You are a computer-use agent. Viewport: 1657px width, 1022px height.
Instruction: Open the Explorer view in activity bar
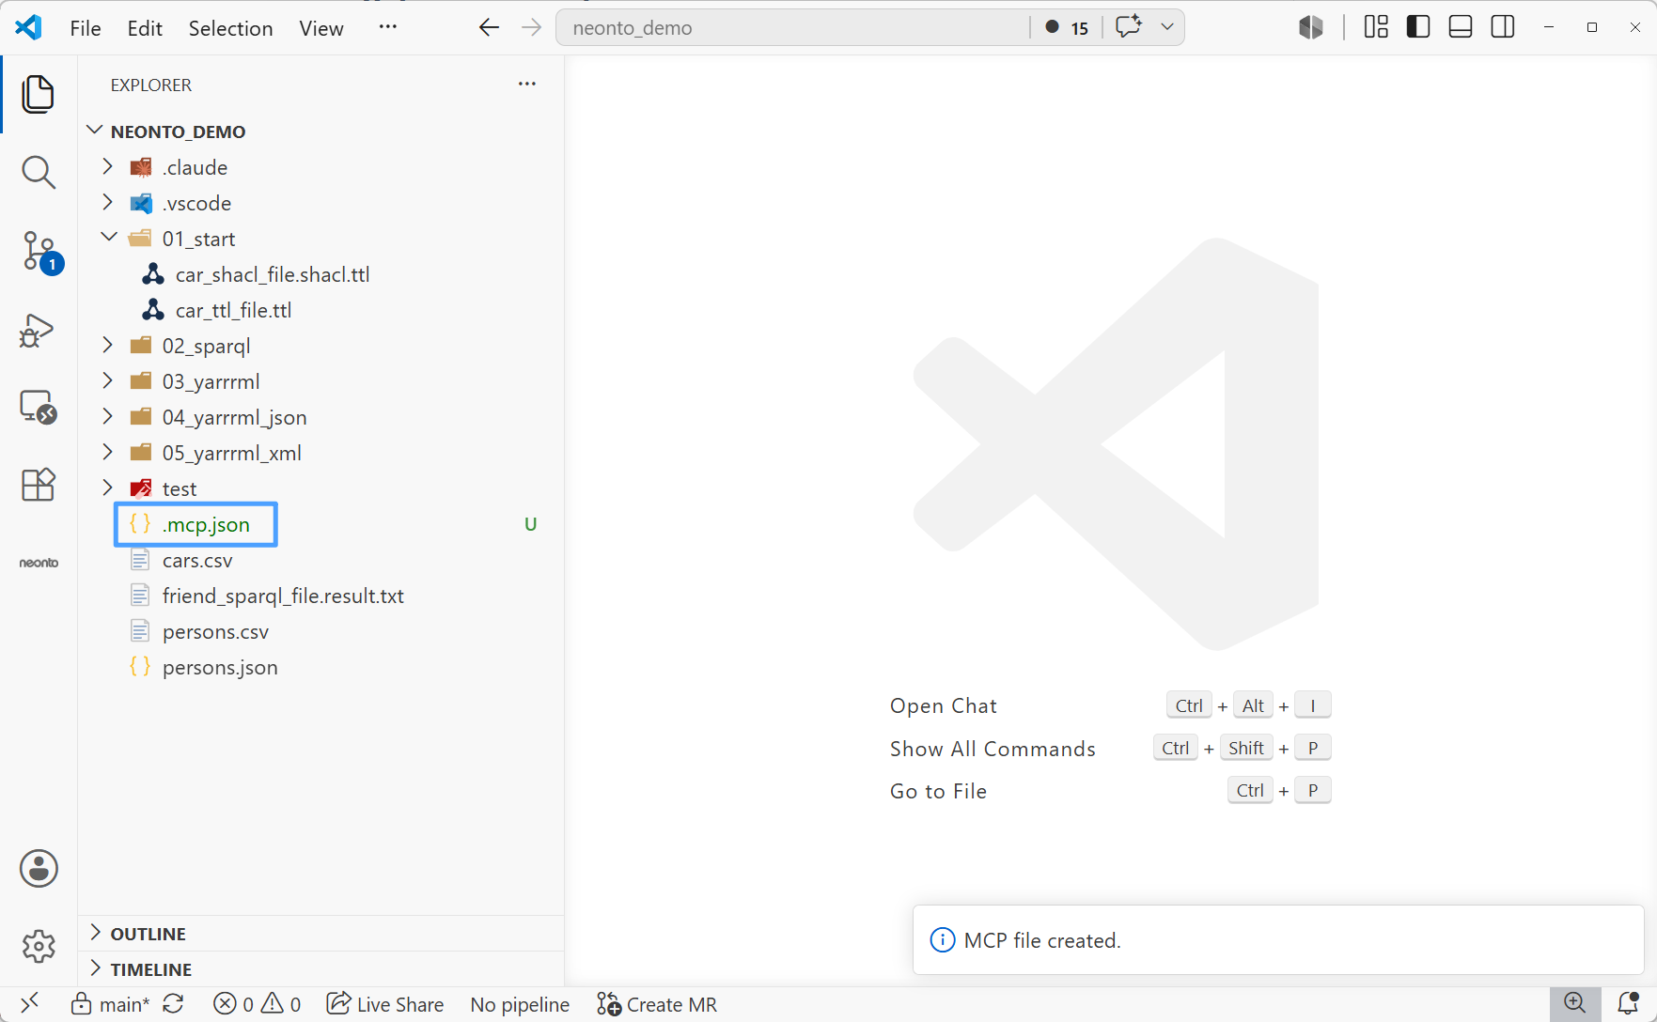click(x=39, y=94)
